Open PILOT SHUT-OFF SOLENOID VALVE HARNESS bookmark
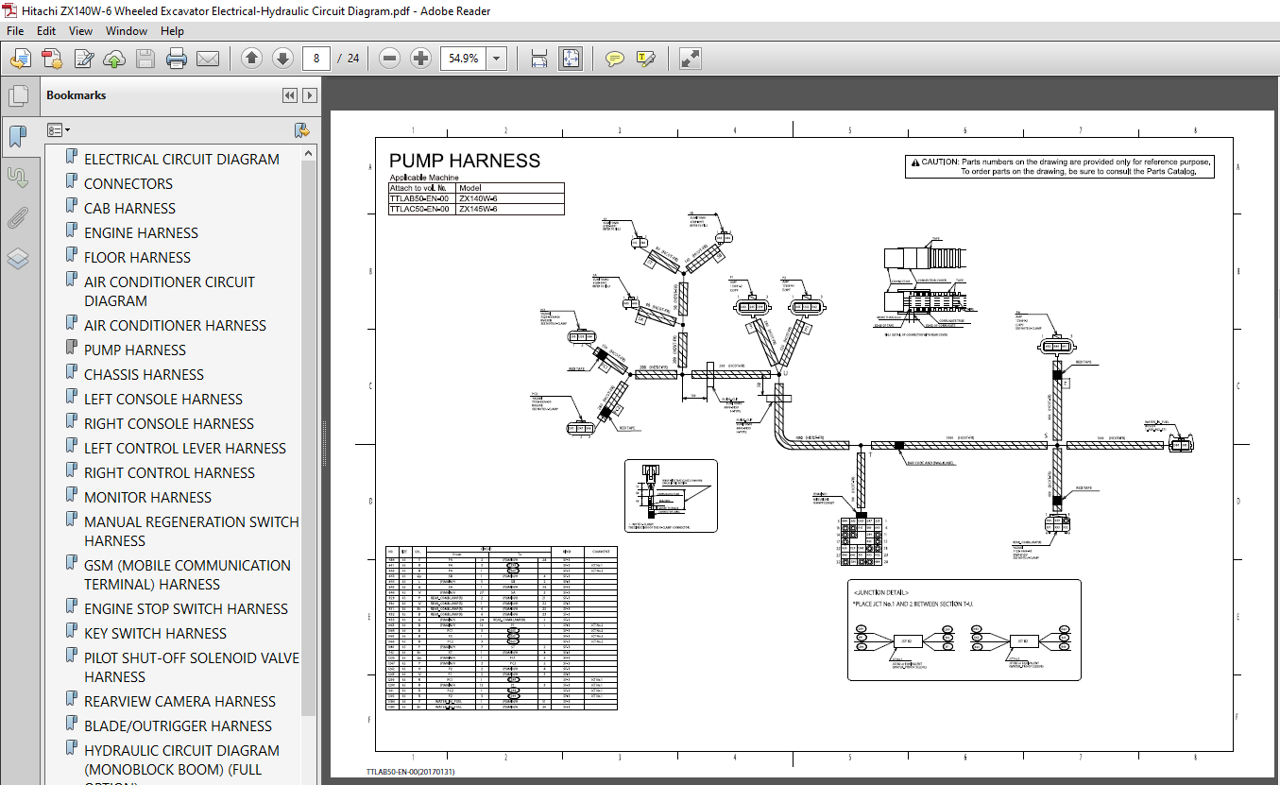 pos(192,668)
